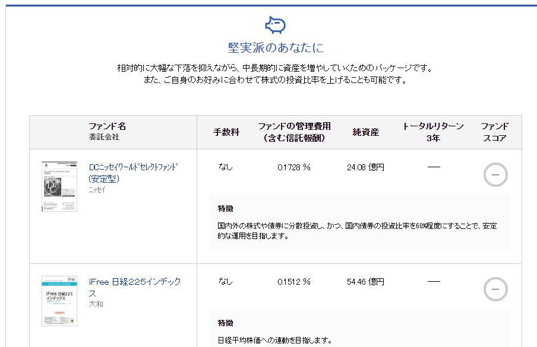The height and width of the screenshot is (347, 537).
Task: Select the 0.1512 % management fee value
Action: pos(294,282)
